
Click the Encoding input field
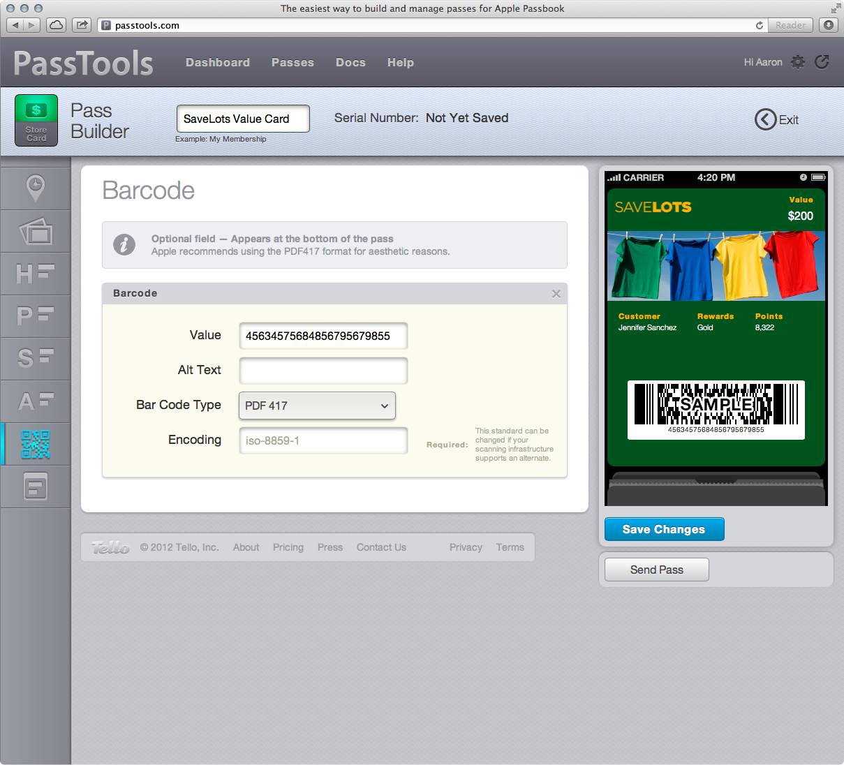point(323,440)
